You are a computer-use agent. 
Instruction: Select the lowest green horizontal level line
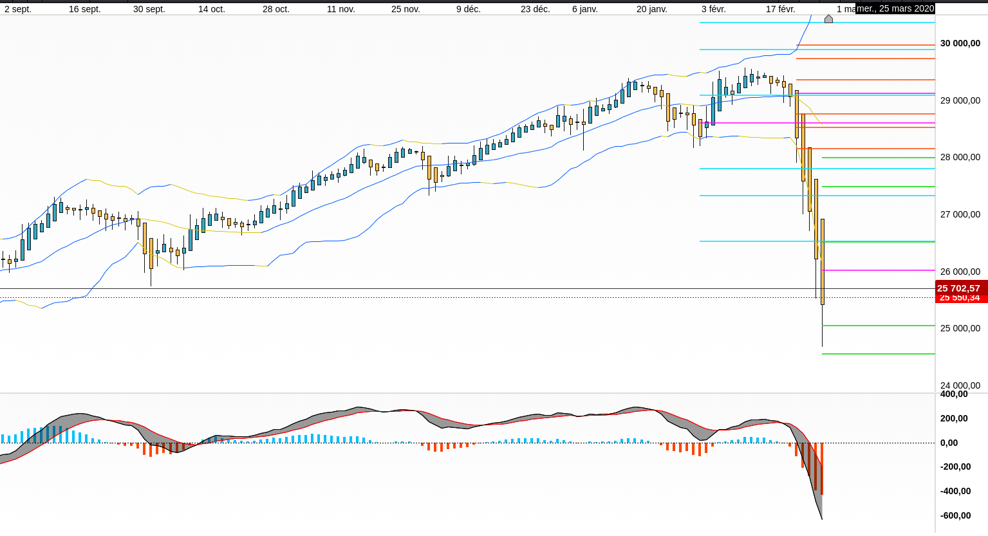tap(879, 354)
